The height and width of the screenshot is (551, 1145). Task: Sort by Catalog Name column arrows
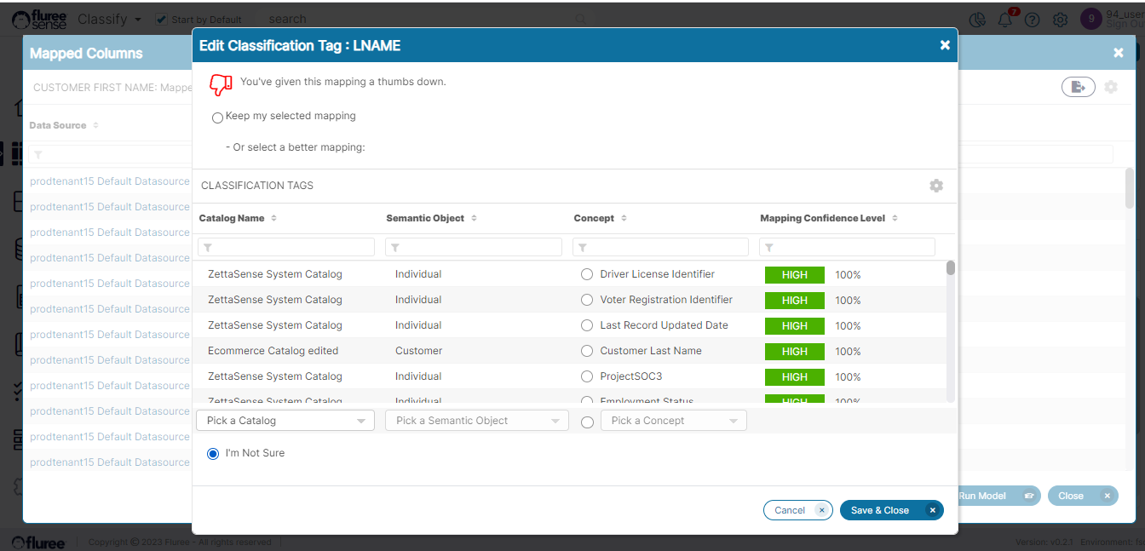273,219
